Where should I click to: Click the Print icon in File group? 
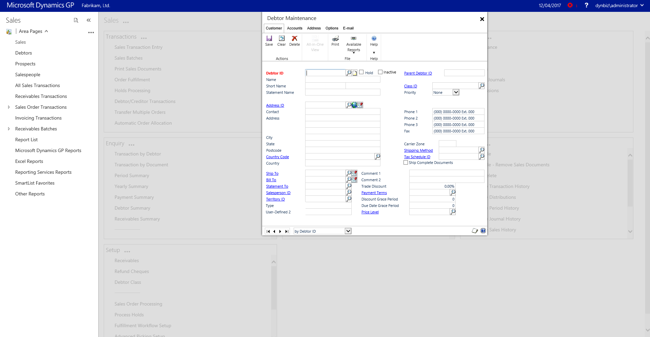(x=335, y=39)
